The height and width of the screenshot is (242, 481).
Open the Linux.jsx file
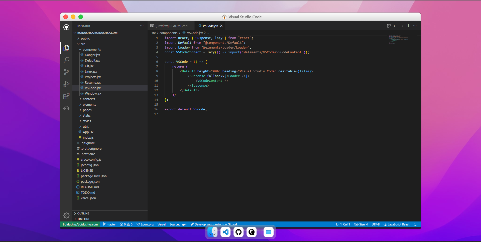point(110,71)
